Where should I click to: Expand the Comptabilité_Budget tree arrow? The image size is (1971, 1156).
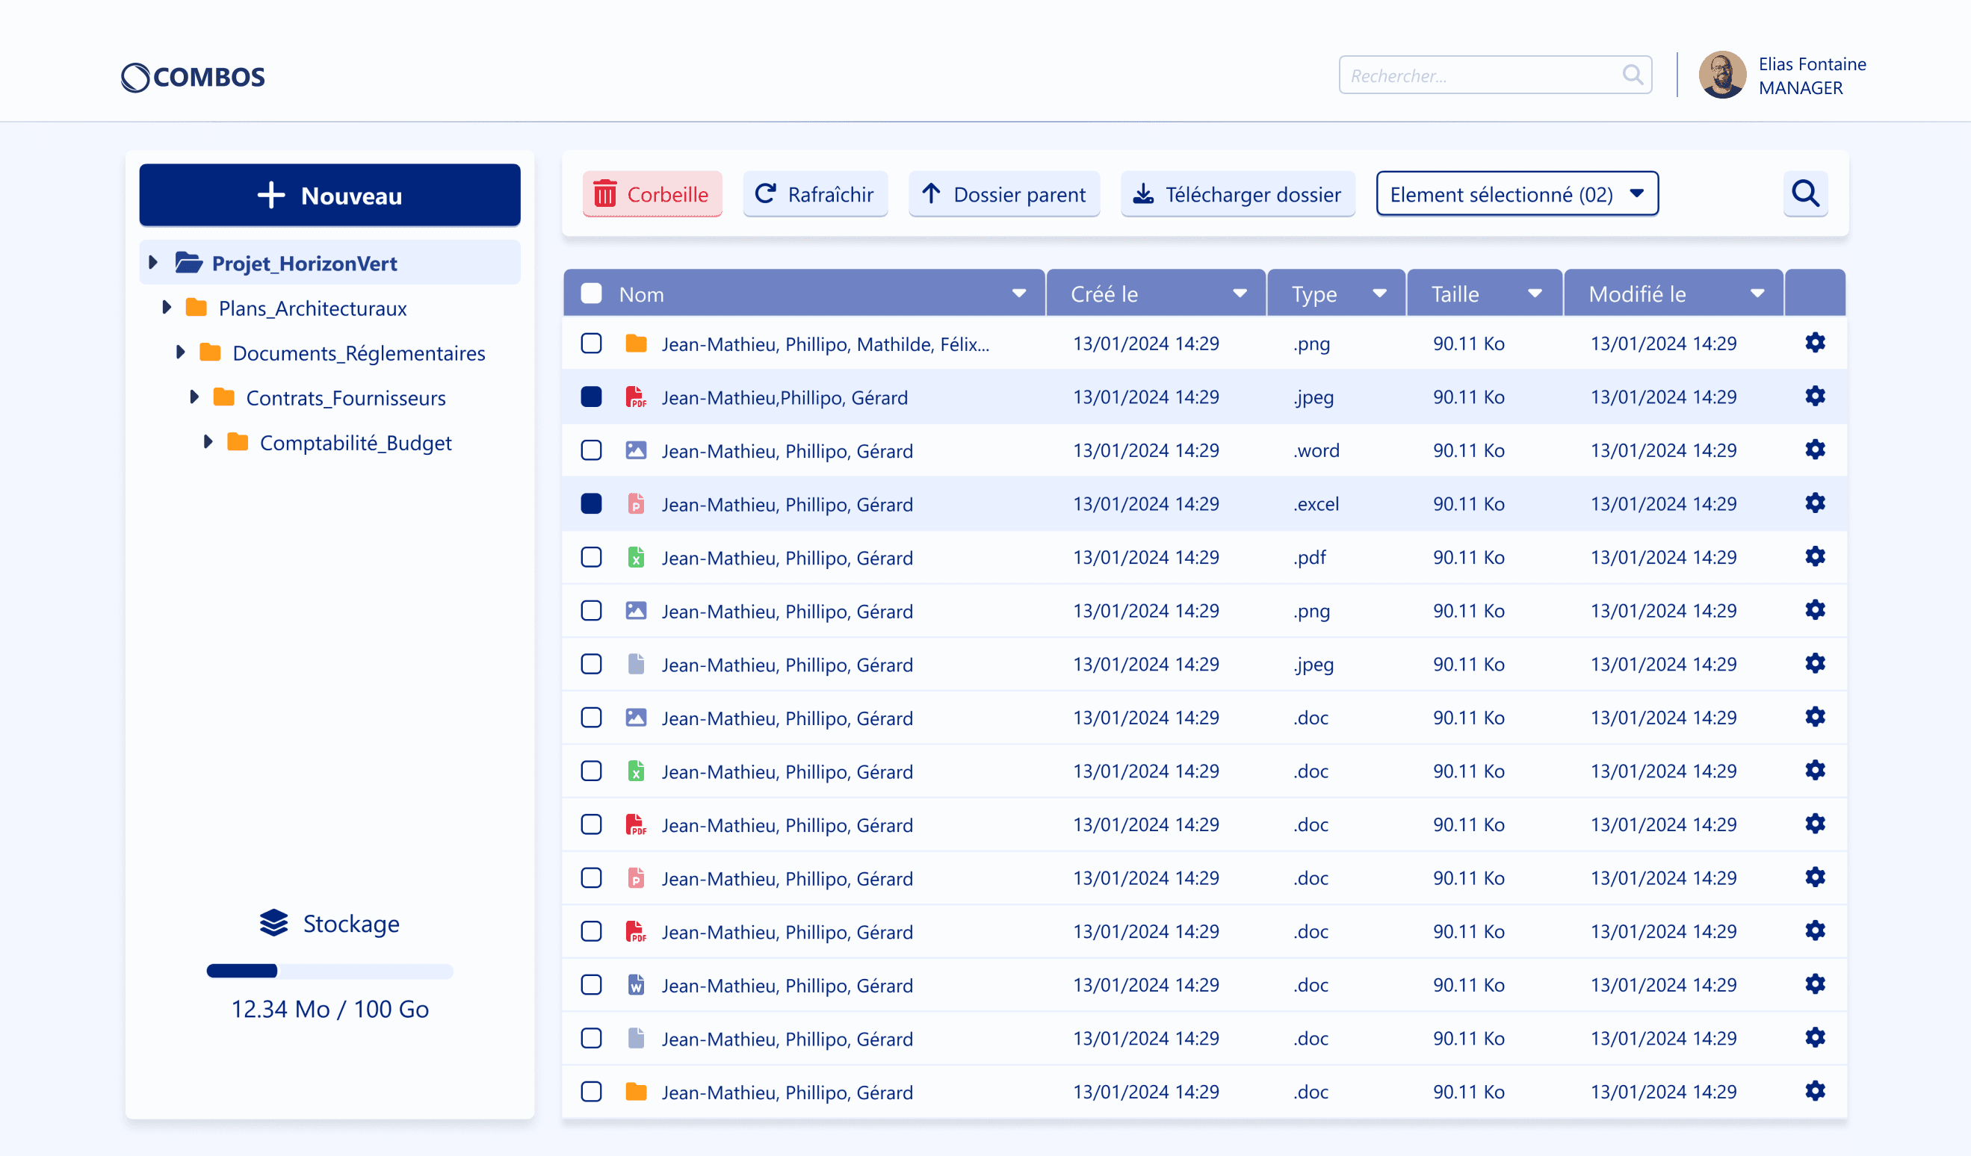coord(208,441)
